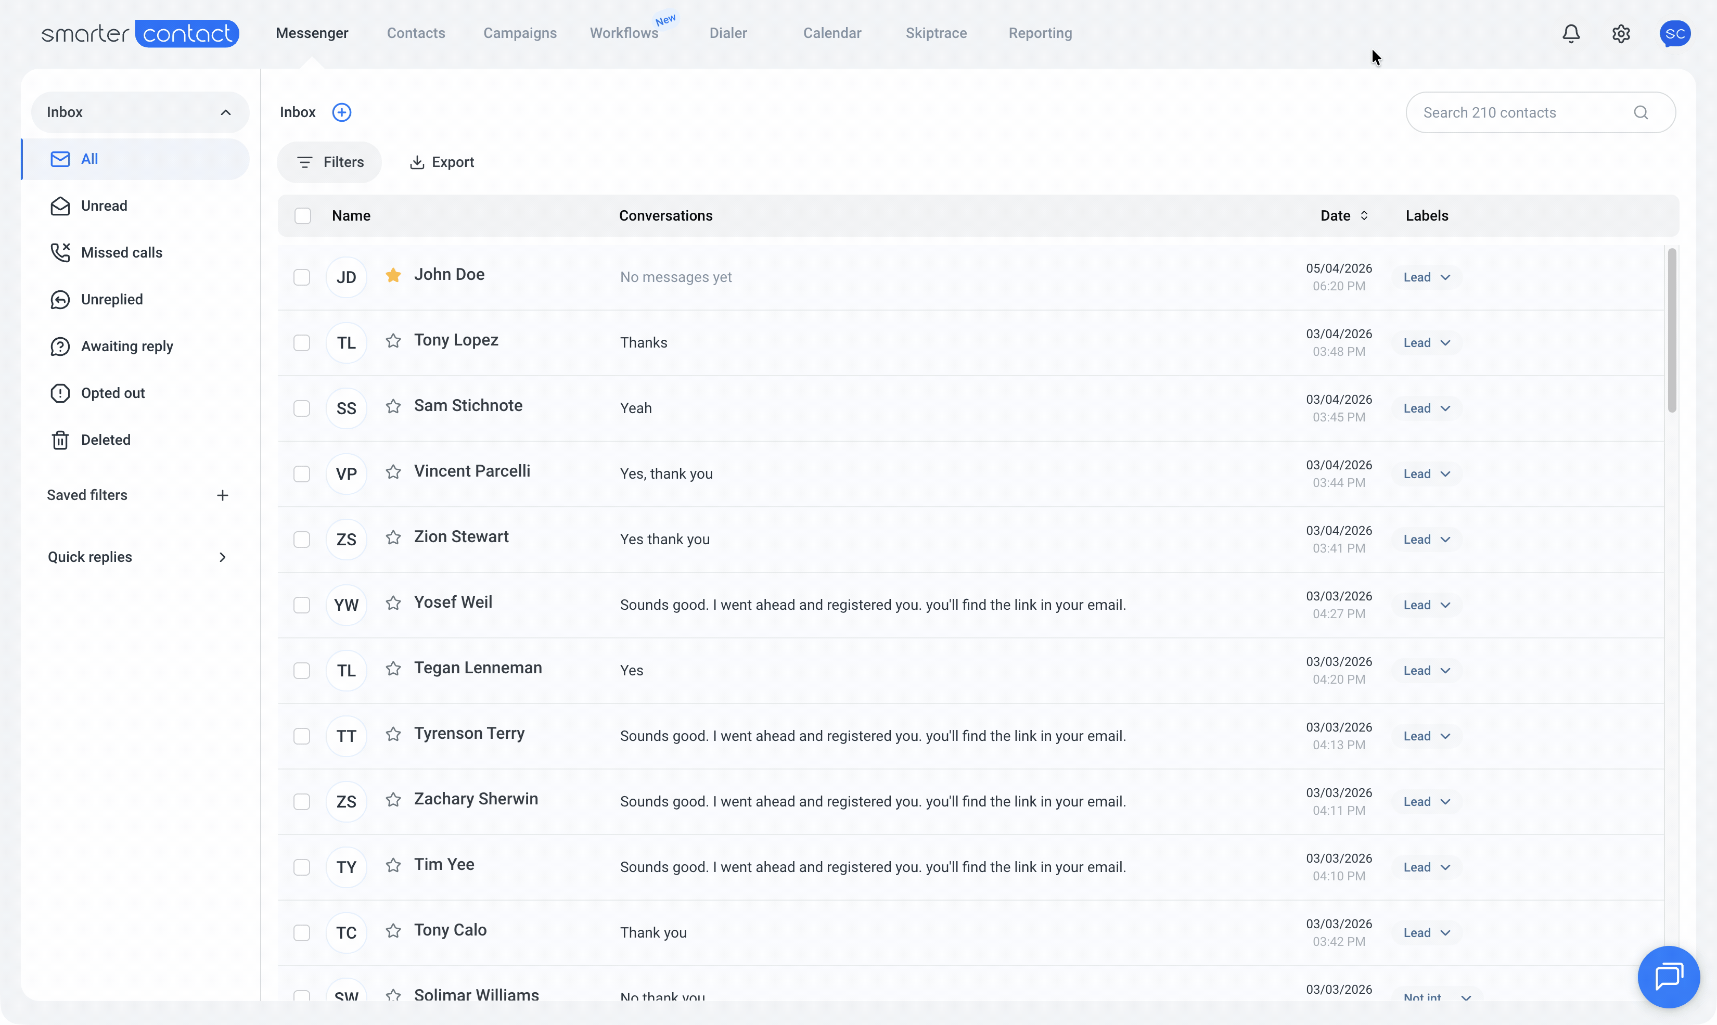Add a new saved filter with plus
This screenshot has width=1717, height=1025.
pos(222,495)
